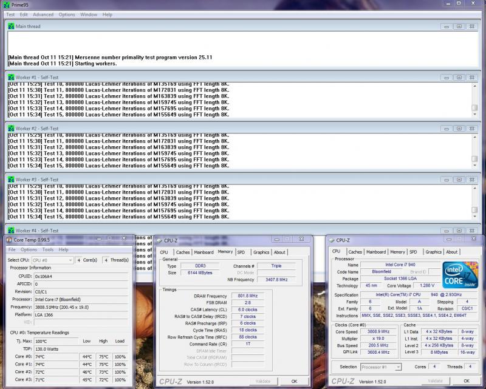486x389 pixels.
Task: Switch to Graphics tab in CPU-Z Memory window
Action: pyautogui.click(x=261, y=252)
